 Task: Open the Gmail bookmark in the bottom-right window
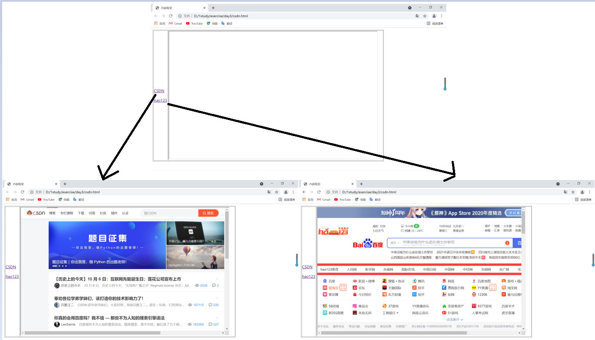(x=324, y=200)
